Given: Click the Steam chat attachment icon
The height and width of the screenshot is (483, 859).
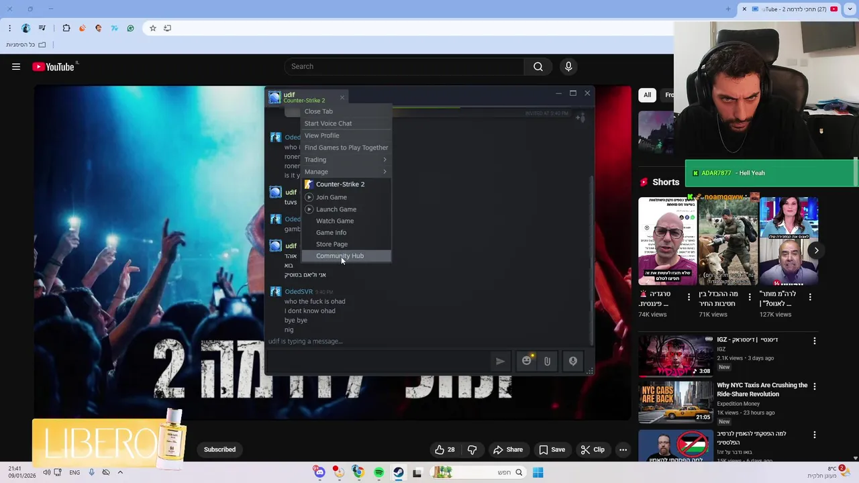Looking at the screenshot, I should pos(548,362).
